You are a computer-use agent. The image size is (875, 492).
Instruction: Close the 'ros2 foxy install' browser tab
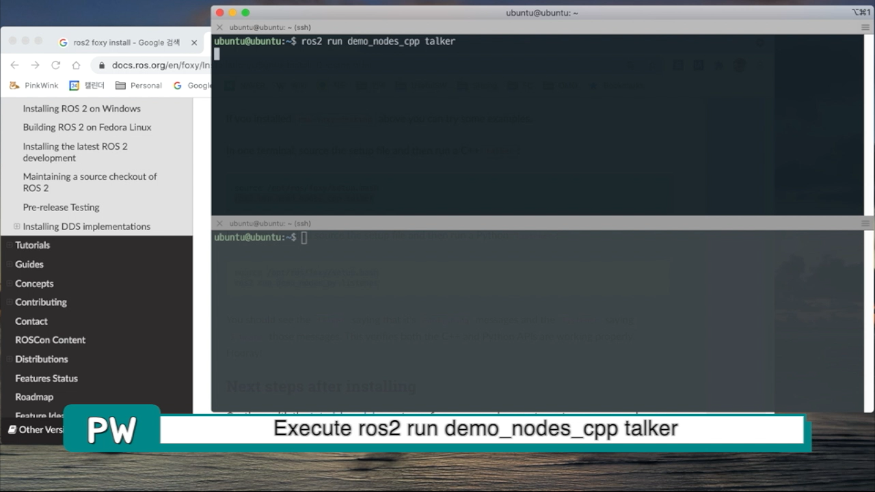tap(194, 42)
